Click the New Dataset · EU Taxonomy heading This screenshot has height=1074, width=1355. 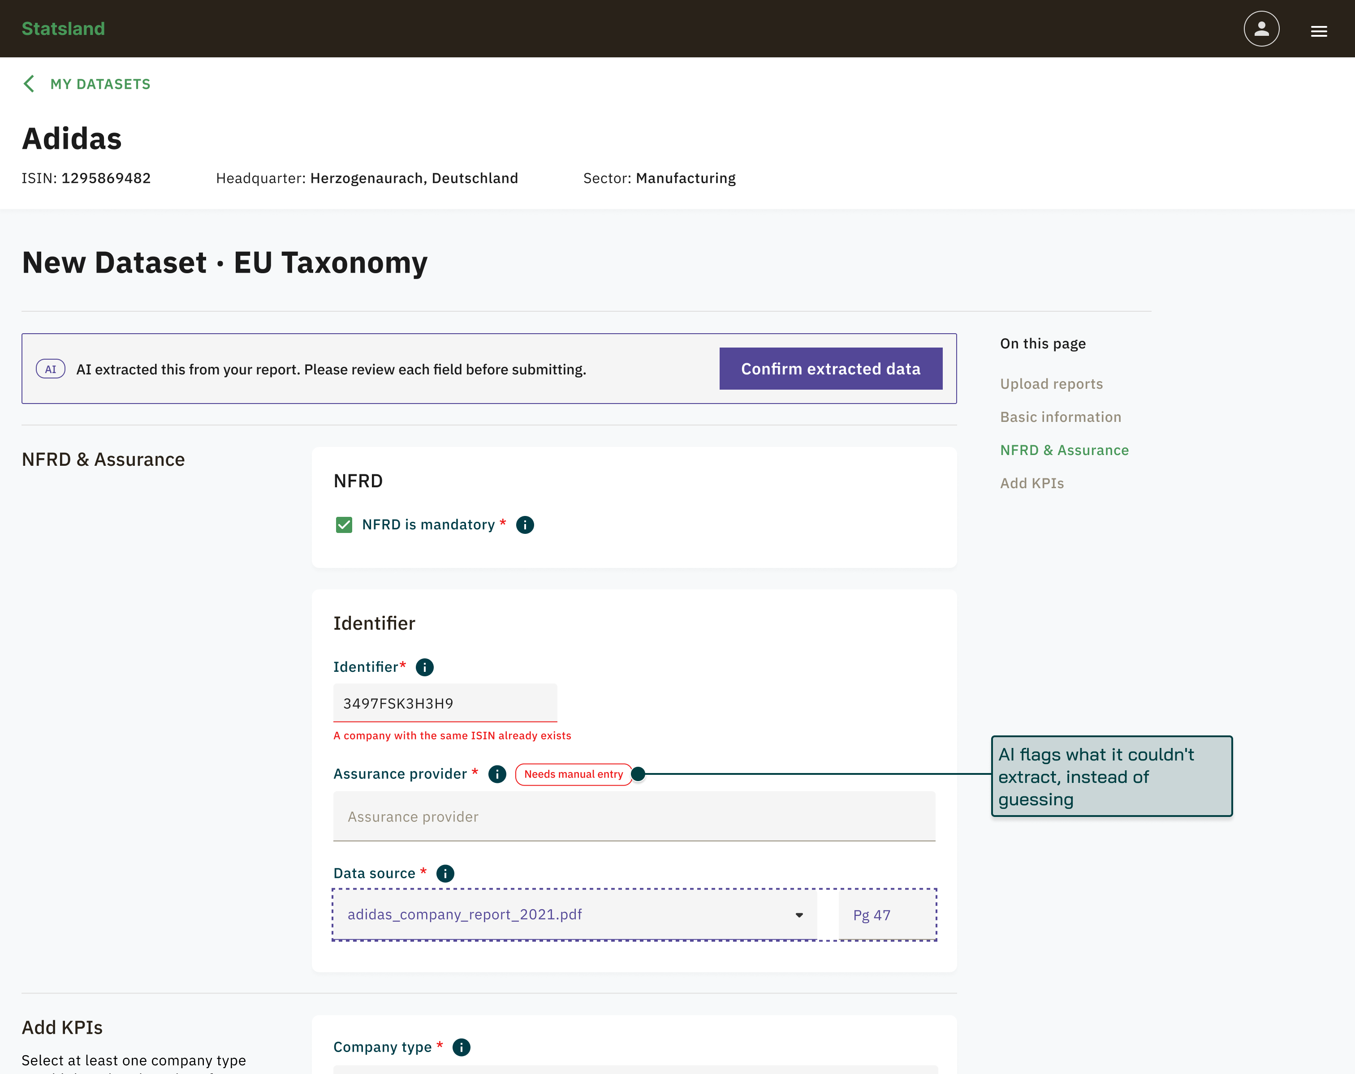[224, 262]
